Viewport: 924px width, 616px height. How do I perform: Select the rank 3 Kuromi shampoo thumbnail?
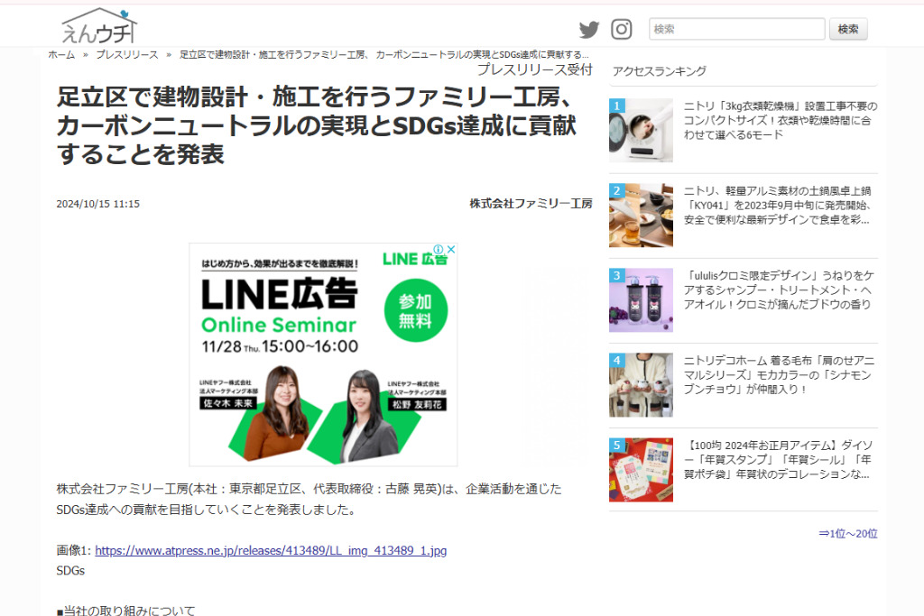tap(642, 299)
